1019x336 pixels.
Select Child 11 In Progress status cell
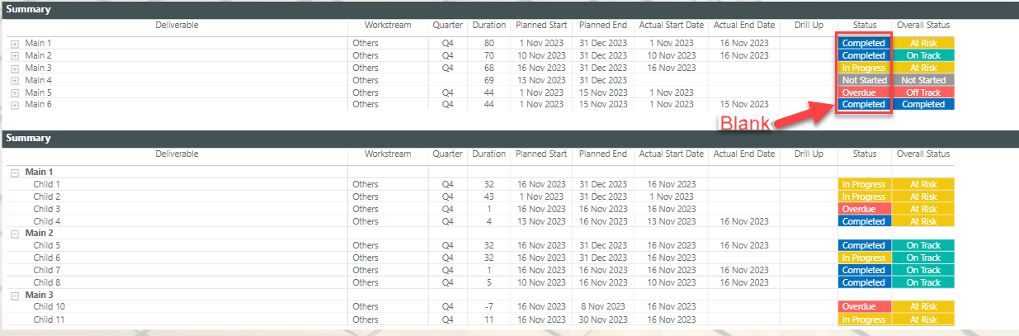(x=864, y=319)
